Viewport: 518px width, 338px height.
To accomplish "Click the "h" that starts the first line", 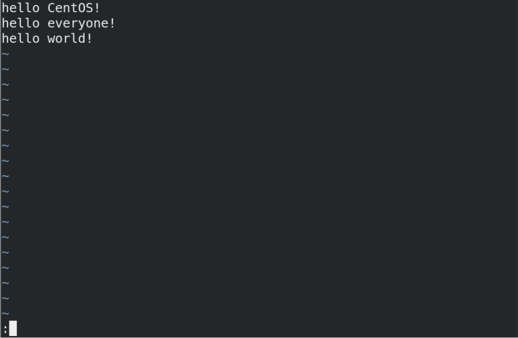I will point(5,8).
